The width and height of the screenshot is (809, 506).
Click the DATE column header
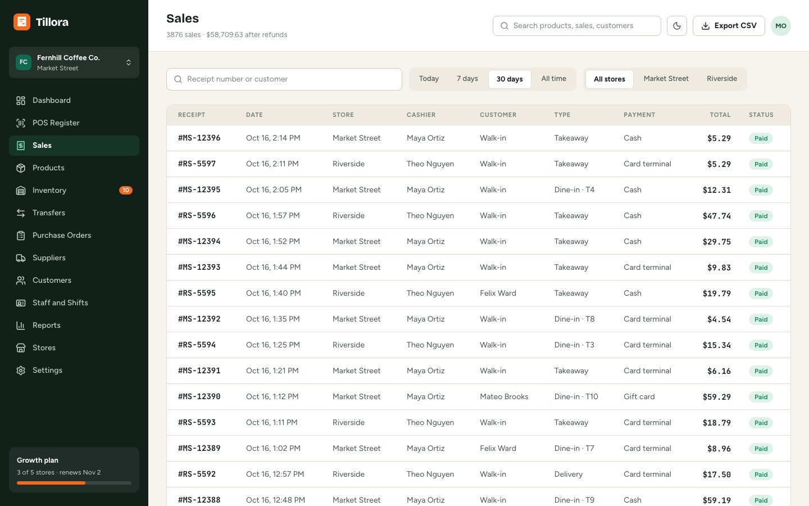254,115
